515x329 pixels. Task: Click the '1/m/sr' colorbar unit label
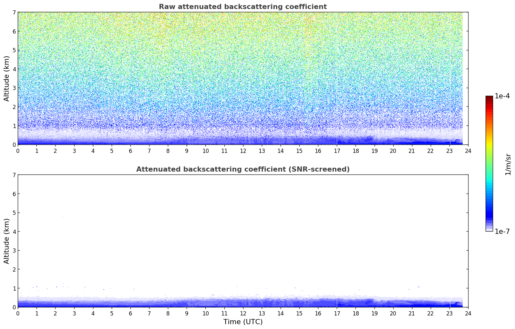[x=508, y=164]
